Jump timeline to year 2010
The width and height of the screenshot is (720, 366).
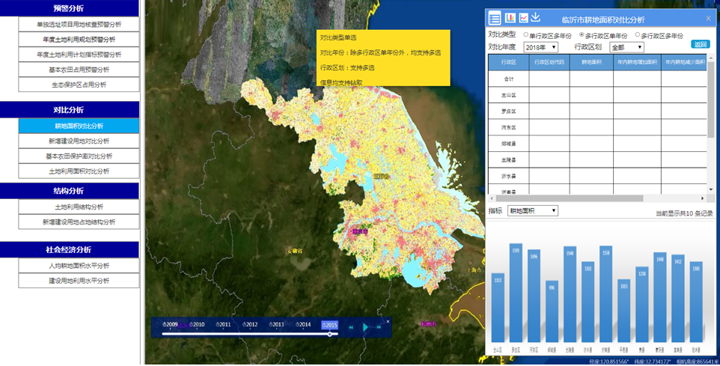pyautogui.click(x=198, y=325)
